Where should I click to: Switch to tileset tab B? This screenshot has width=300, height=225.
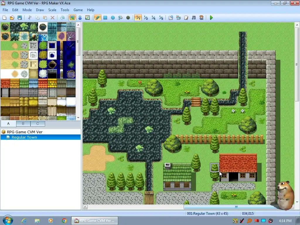23,124
